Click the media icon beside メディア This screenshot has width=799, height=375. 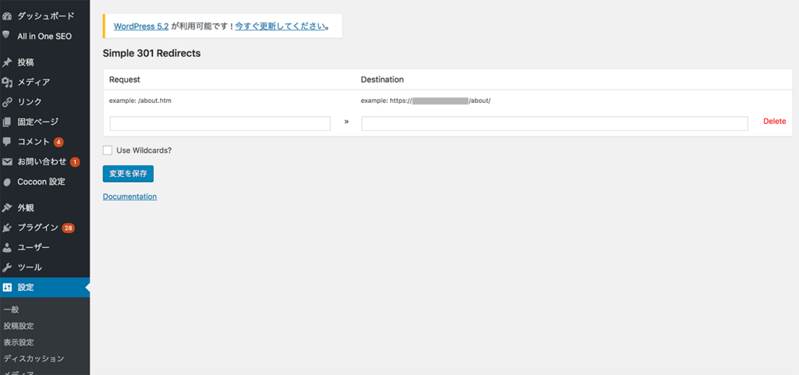(x=6, y=83)
